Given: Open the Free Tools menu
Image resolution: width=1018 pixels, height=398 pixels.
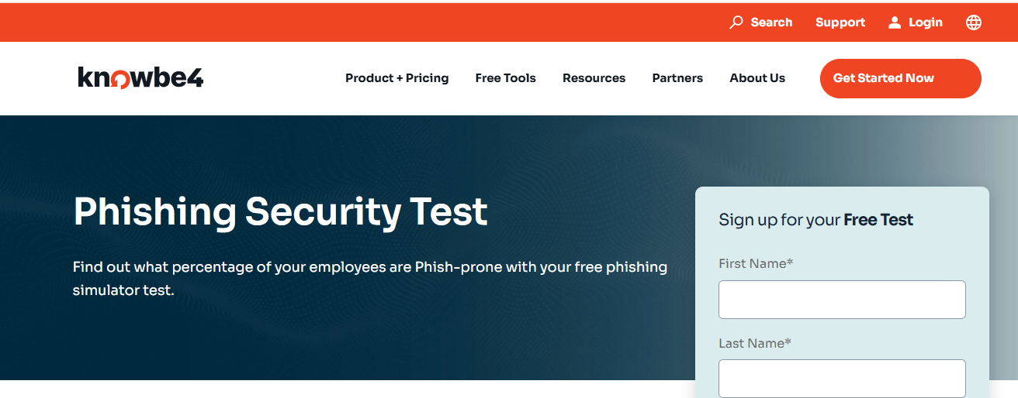Looking at the screenshot, I should 505,78.
